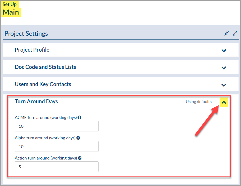Click the ACME turn around days field

[x=57, y=126]
